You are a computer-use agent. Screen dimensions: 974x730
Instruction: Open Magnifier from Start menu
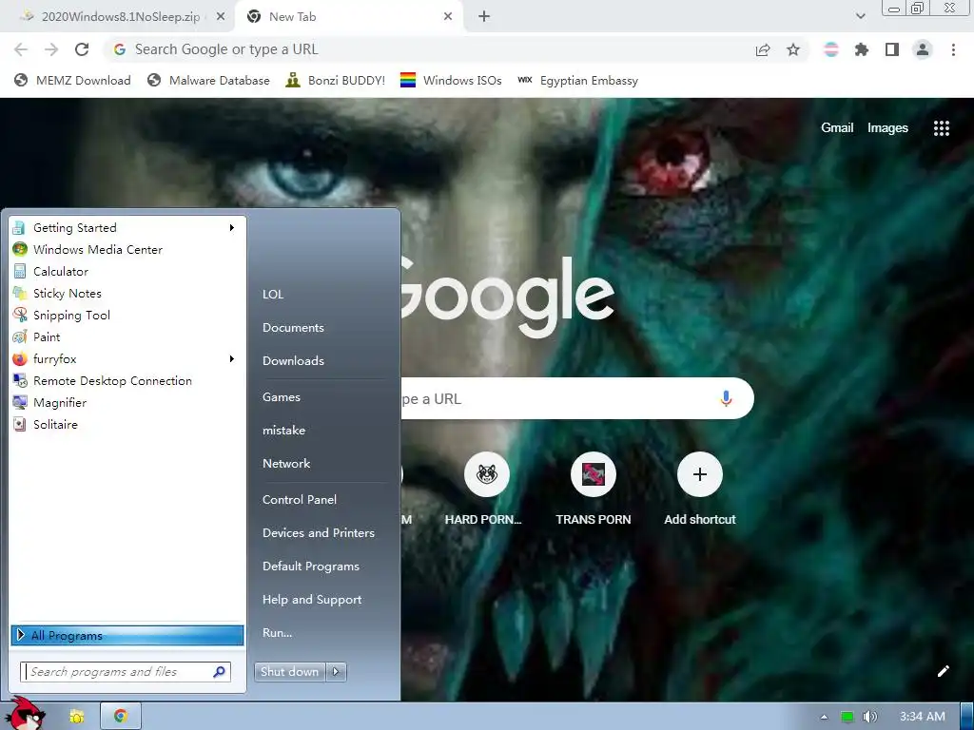[x=127, y=403]
